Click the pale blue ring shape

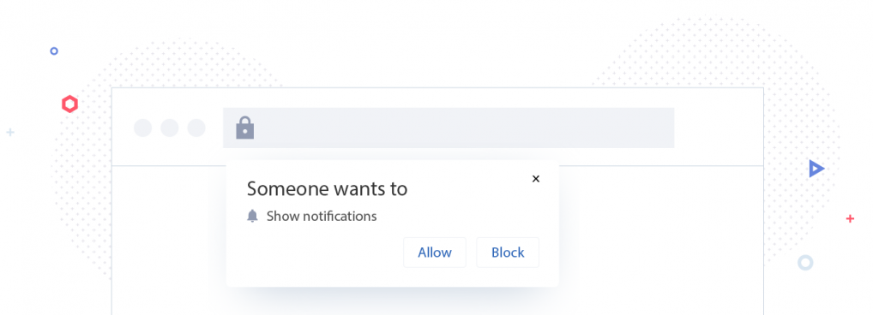(x=805, y=263)
